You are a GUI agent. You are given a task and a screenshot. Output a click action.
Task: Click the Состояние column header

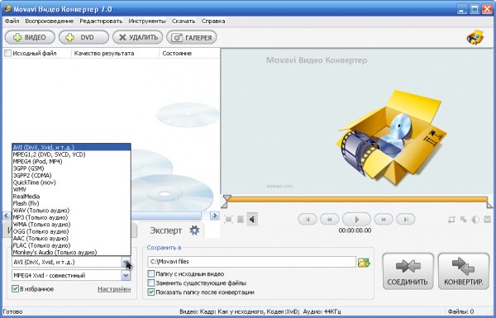click(x=177, y=54)
